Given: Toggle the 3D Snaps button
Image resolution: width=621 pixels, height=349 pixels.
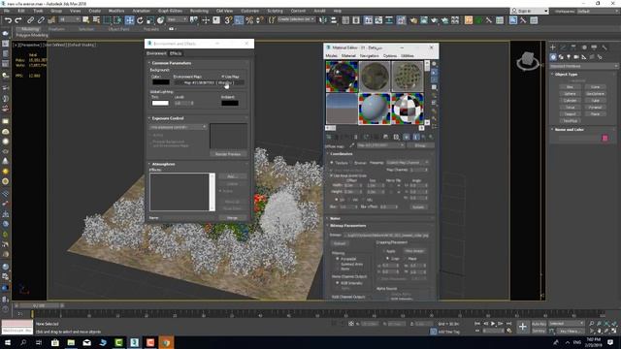Looking at the screenshot, I should [229, 20].
